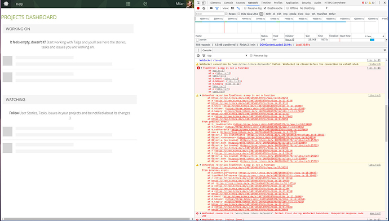Click the capture screenshots camera icon

coord(211,8)
